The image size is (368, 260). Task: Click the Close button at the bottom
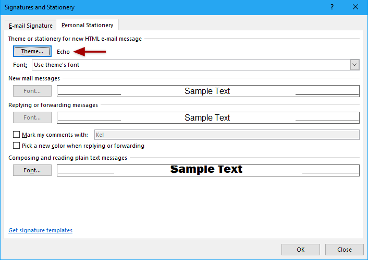coord(345,250)
